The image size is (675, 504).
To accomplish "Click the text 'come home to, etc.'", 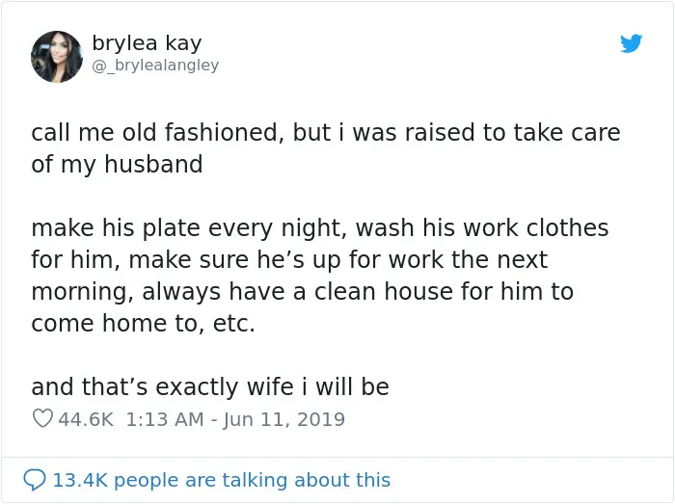I will [143, 324].
